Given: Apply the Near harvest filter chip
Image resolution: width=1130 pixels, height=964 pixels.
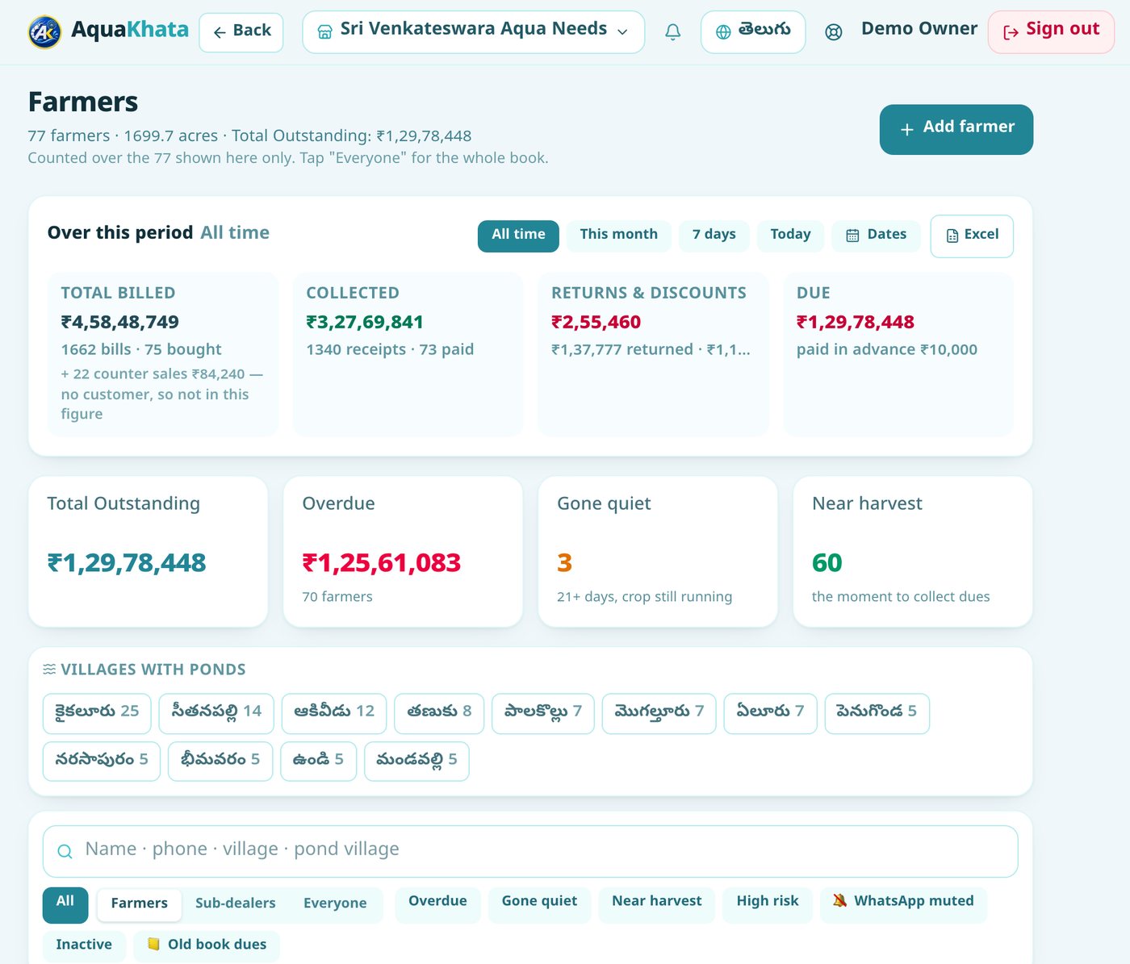Looking at the screenshot, I should 656,903.
